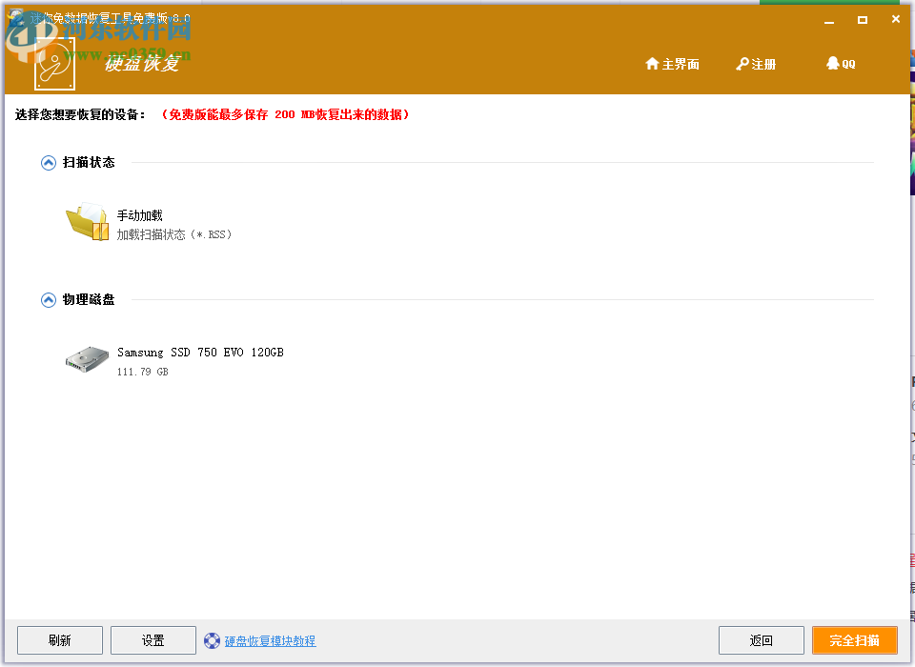Screen dimensions: 915x667
Task: Open the 设置 settings button
Action: [x=152, y=639]
